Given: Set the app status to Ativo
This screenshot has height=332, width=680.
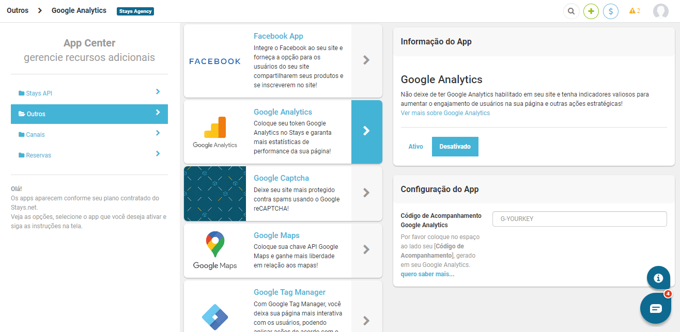Looking at the screenshot, I should pyautogui.click(x=416, y=147).
